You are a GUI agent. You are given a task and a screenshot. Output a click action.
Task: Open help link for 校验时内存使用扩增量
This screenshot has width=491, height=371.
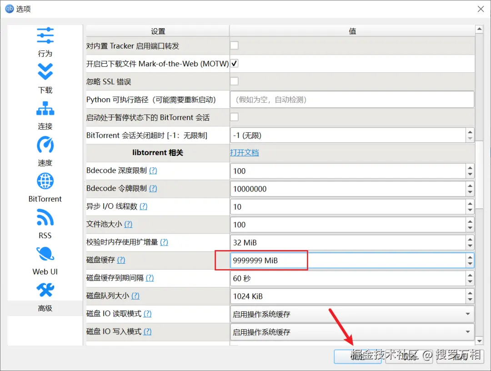tap(164, 242)
